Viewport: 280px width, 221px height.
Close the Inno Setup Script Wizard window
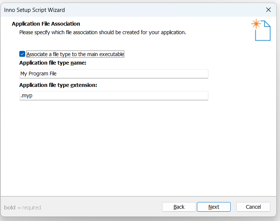[x=269, y=10]
